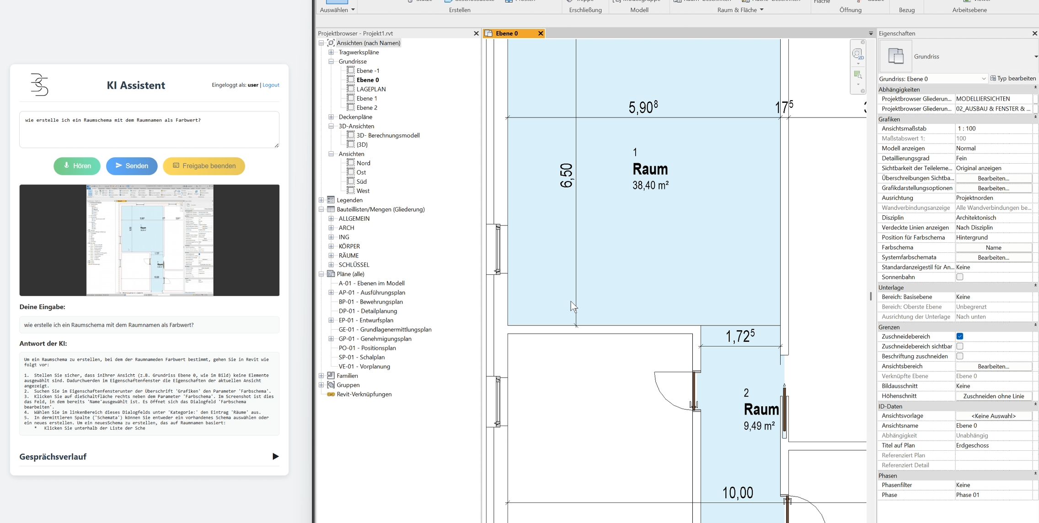Click the Ebene -1 view icon
The image size is (1039, 523).
(351, 70)
